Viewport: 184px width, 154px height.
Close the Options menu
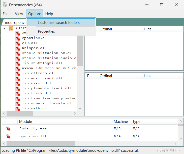[x=35, y=14]
